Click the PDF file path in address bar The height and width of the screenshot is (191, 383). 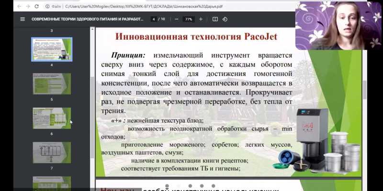click(x=144, y=7)
